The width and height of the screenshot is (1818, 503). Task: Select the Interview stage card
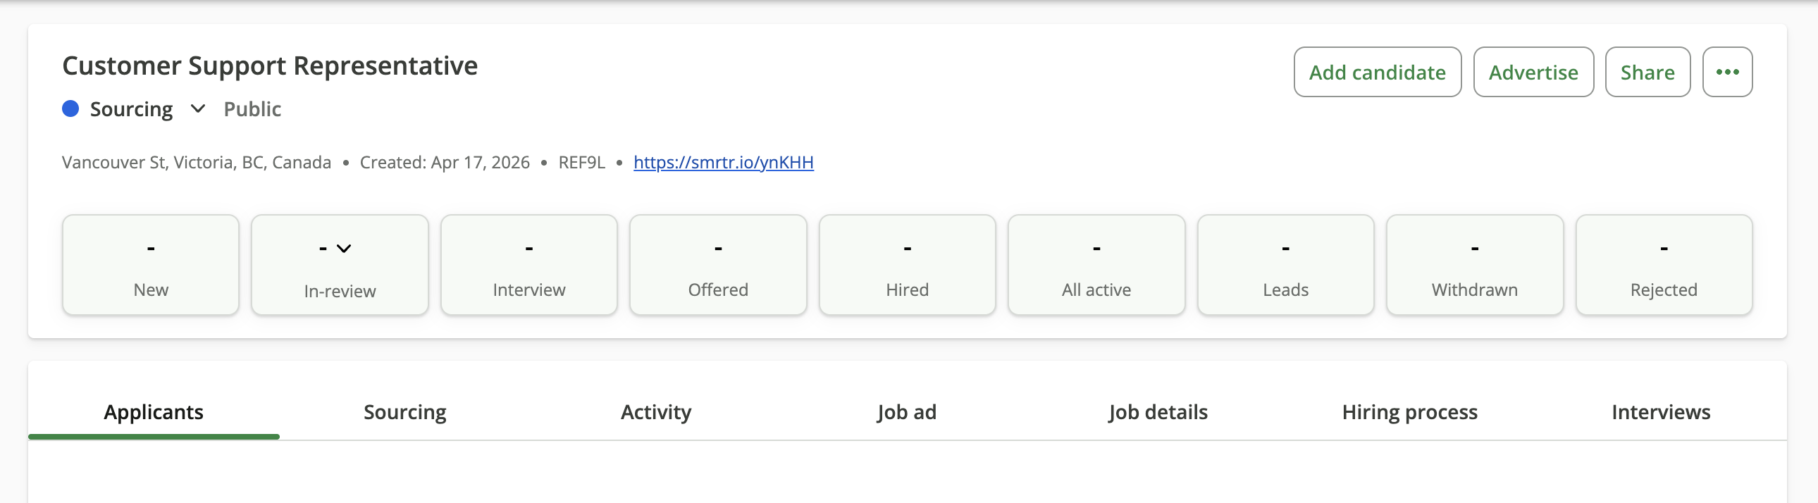529,266
